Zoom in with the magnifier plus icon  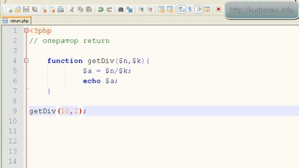[141, 9]
